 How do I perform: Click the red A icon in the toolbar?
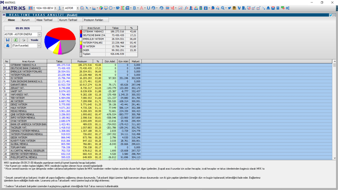[x=141, y=8]
